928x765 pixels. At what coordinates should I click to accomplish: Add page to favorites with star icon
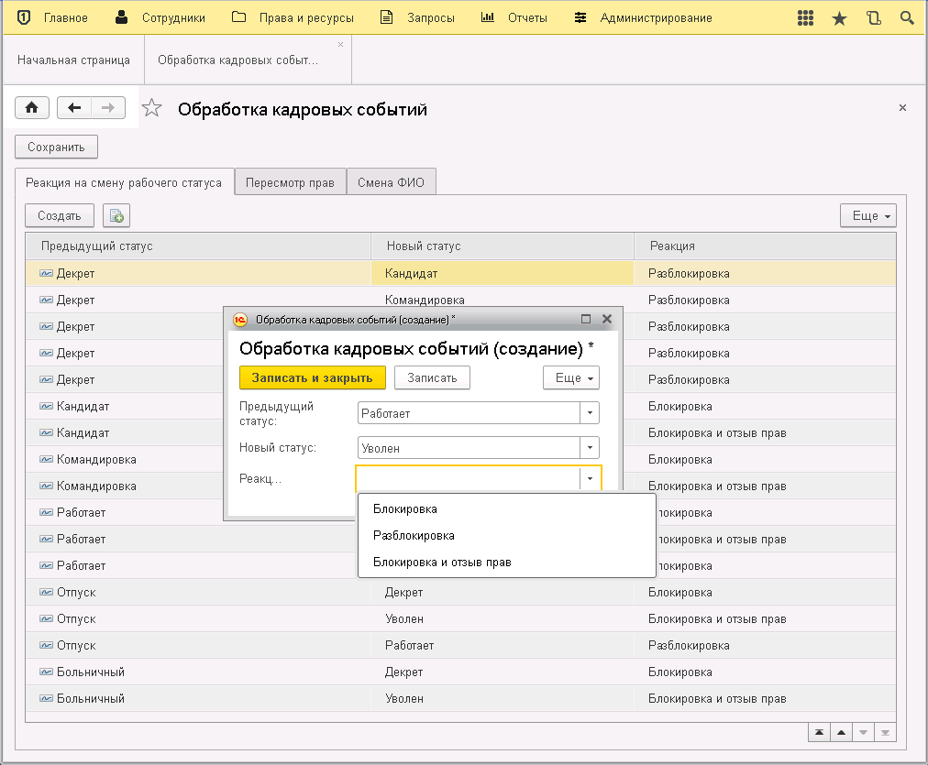coord(151,110)
